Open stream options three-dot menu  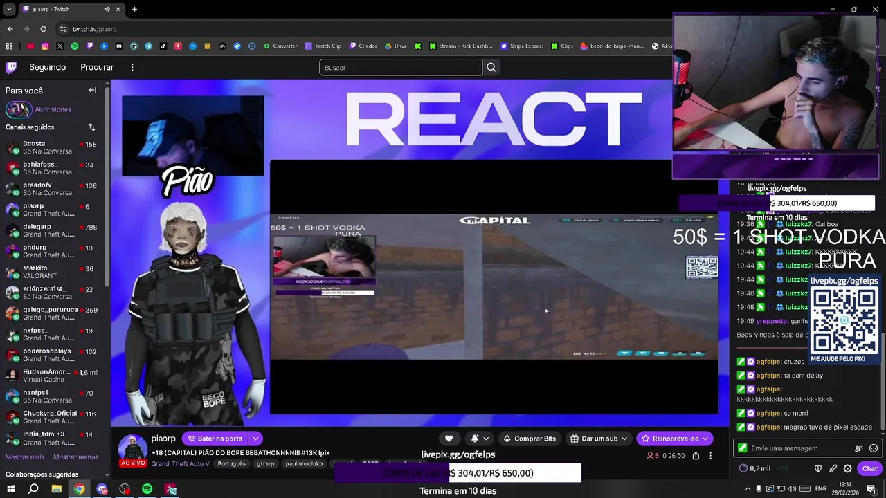(x=710, y=456)
